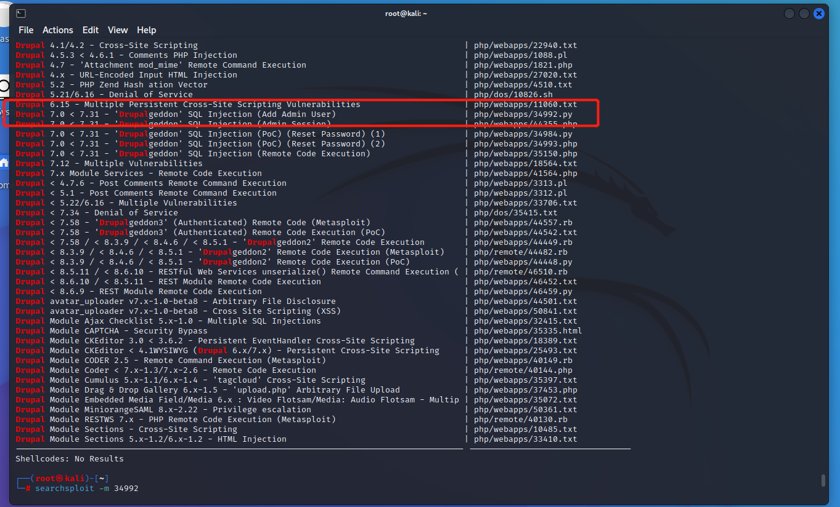
Task: Click '7.x Module Services - Remote Code Execution' entry
Action: (156, 174)
